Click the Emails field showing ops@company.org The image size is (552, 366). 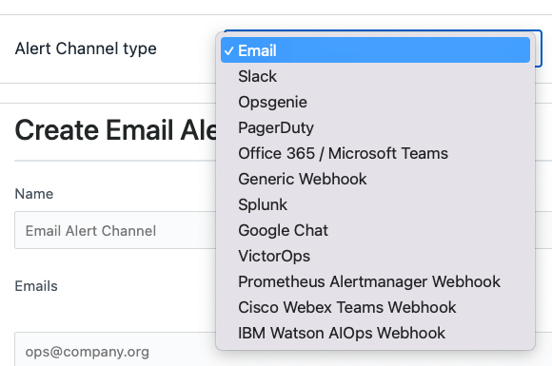(115, 349)
